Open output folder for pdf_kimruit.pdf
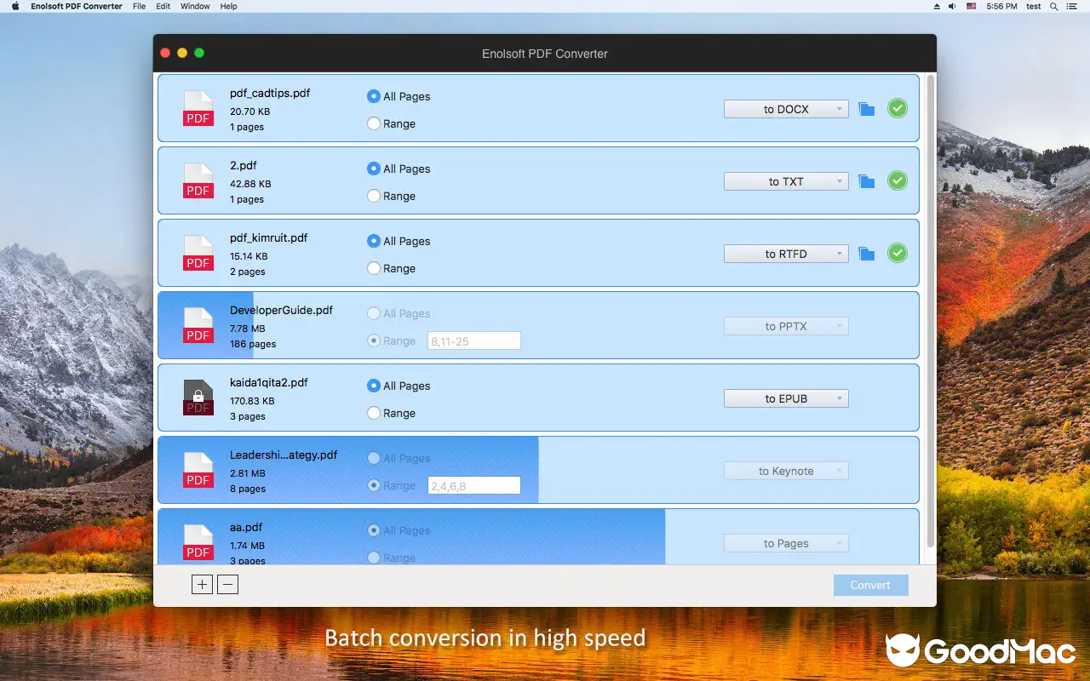This screenshot has height=681, width=1090. [866, 253]
